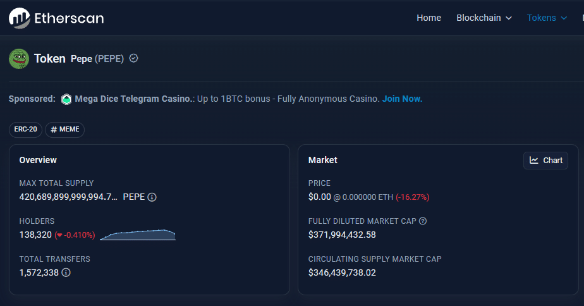Click the Etherscan logo

[19, 18]
